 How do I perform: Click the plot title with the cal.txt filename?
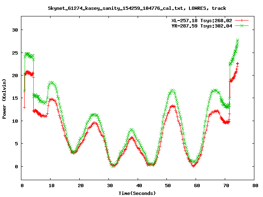(137, 8)
